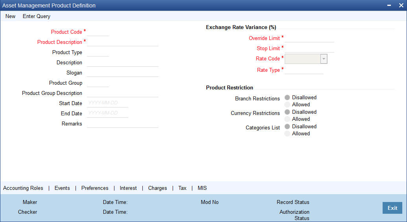Click the New toolbar action
Image resolution: width=407 pixels, height=222 pixels.
pyautogui.click(x=10, y=16)
